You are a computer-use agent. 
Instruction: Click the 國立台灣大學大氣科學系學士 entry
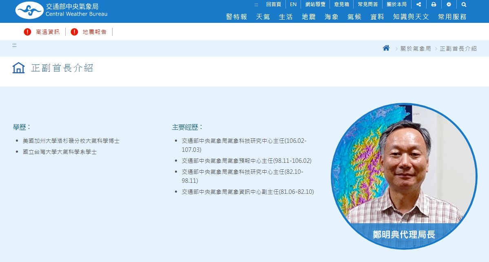[x=60, y=152]
